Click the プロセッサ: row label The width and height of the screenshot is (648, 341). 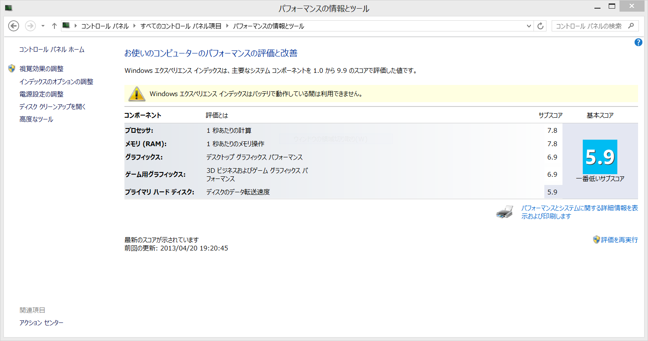(x=139, y=130)
